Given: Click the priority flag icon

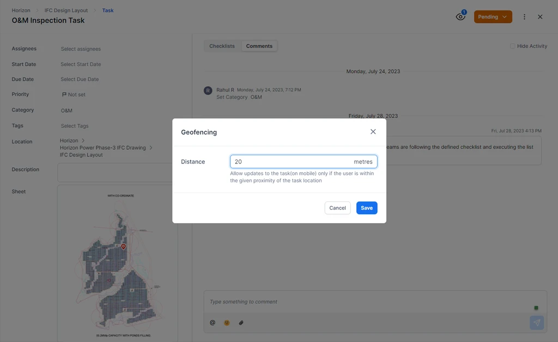Looking at the screenshot, I should click(64, 95).
